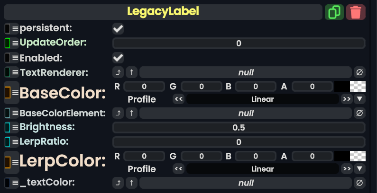Toggle the persistent checkbox
This screenshot has width=377, height=193.
tap(118, 29)
